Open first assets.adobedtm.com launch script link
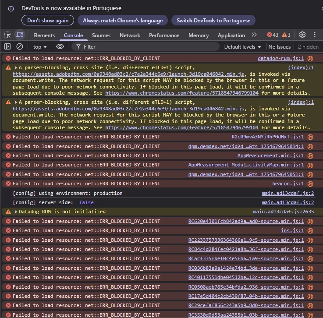 128,74
